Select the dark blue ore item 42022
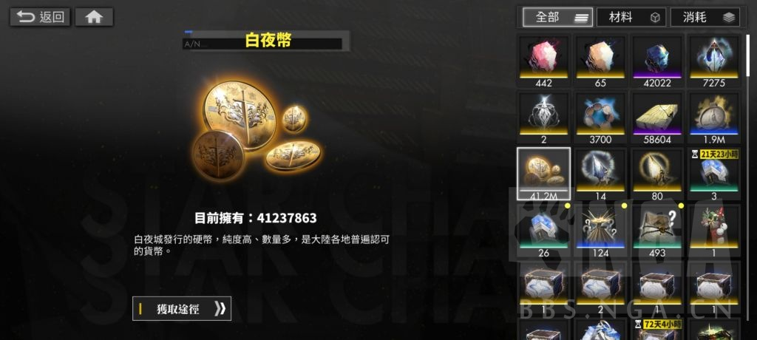This screenshot has width=757, height=340. [657, 61]
